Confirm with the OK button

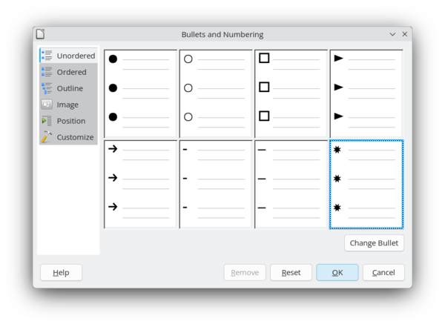tap(337, 272)
